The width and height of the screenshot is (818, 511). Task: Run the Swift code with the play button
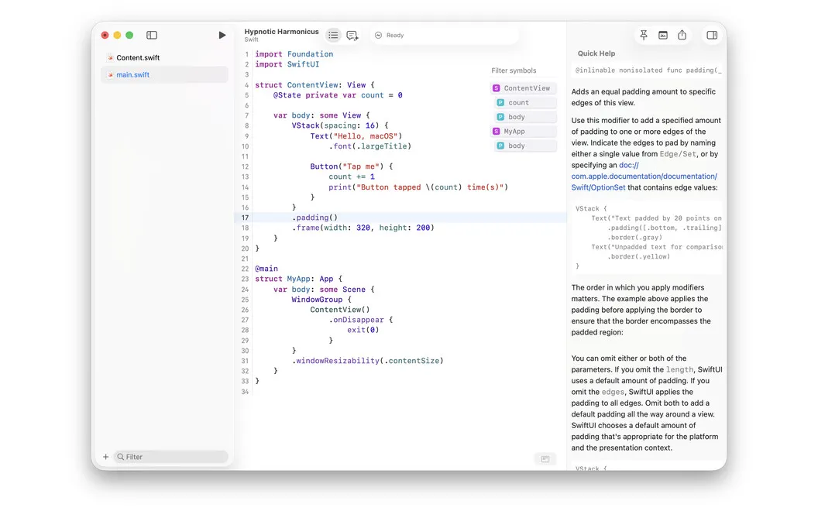tap(222, 35)
